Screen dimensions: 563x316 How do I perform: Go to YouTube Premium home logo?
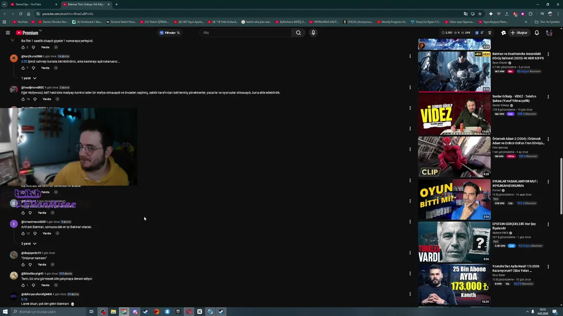[x=28, y=33]
